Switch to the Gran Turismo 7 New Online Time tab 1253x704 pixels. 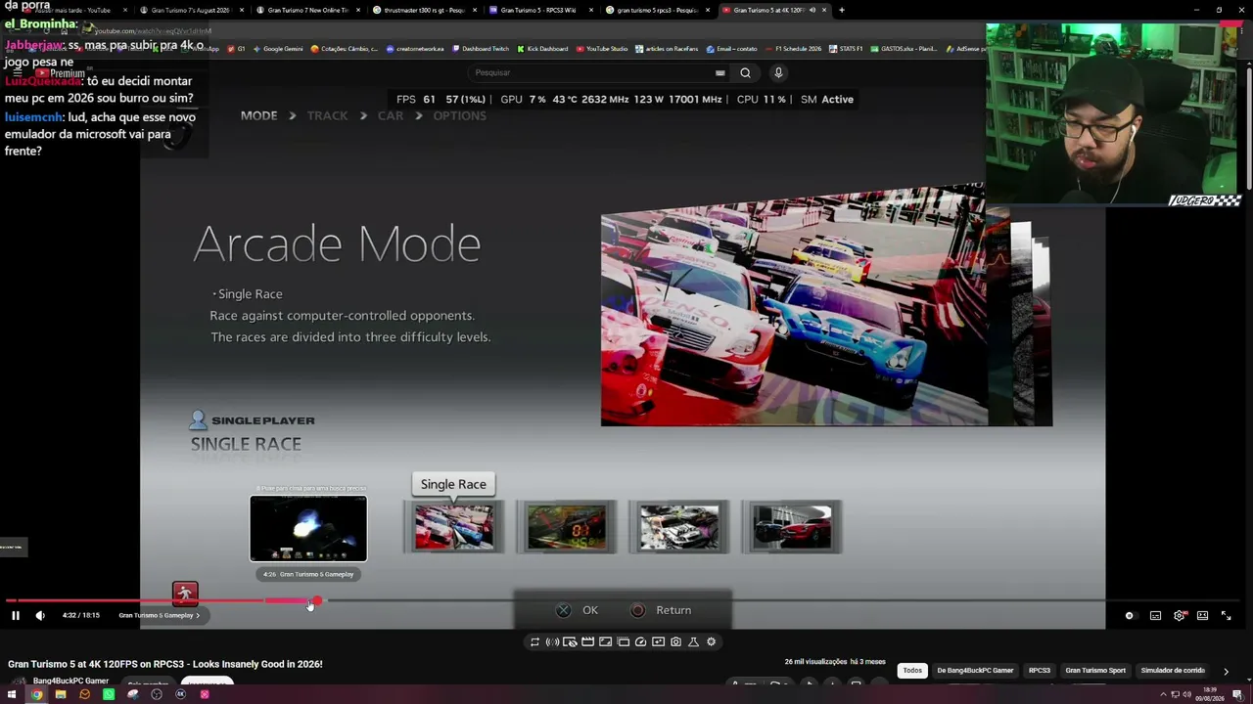coord(307,10)
